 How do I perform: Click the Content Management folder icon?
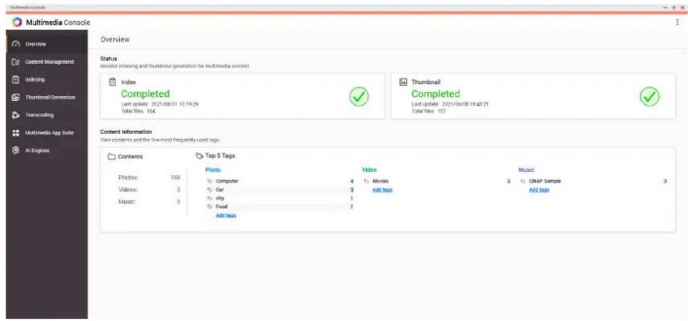(x=16, y=62)
